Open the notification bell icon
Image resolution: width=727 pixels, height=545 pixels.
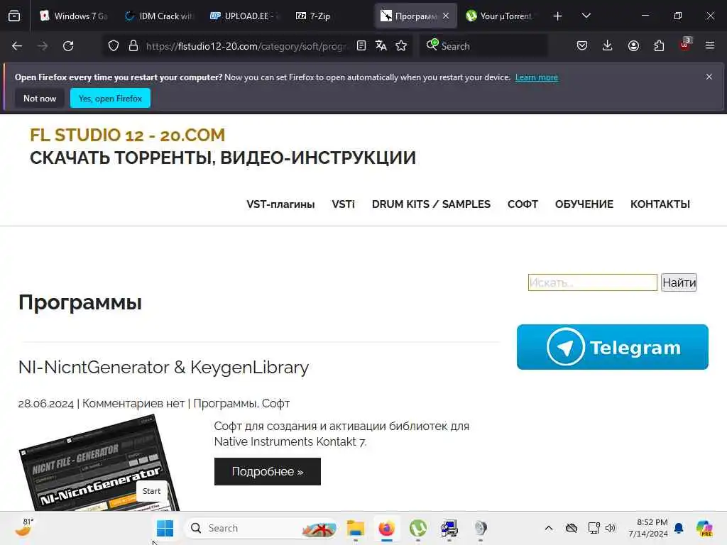point(679,528)
